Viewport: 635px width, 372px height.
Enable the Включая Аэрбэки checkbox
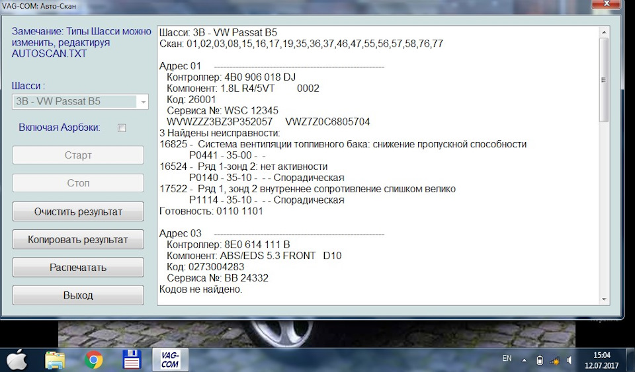coord(122,128)
